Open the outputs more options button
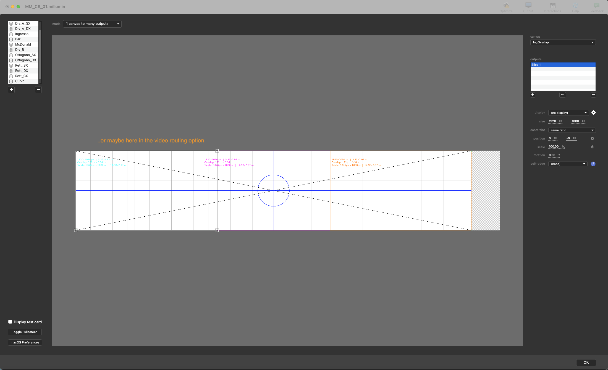The width and height of the screenshot is (608, 370). [563, 95]
